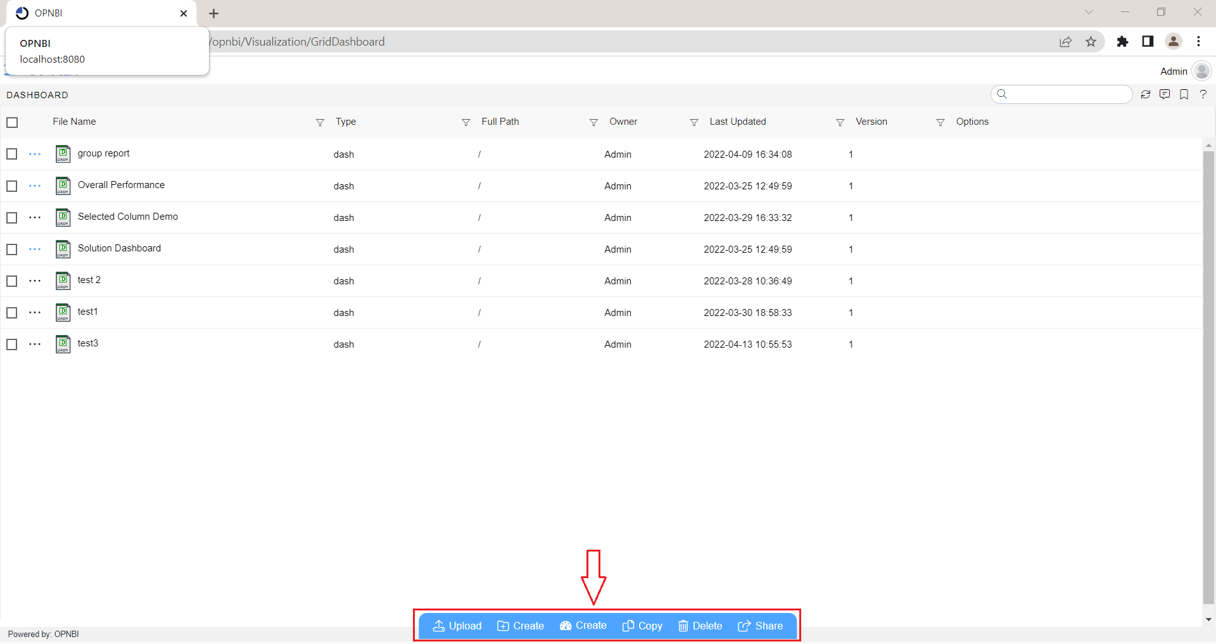Image resolution: width=1216 pixels, height=644 pixels.
Task: Open the filter for Last Updated column
Action: click(x=840, y=122)
